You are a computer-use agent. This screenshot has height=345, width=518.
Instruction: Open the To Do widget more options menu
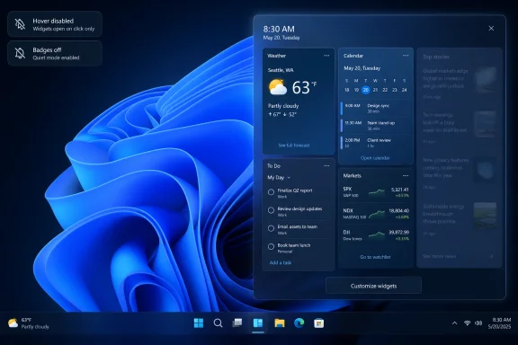coord(326,166)
